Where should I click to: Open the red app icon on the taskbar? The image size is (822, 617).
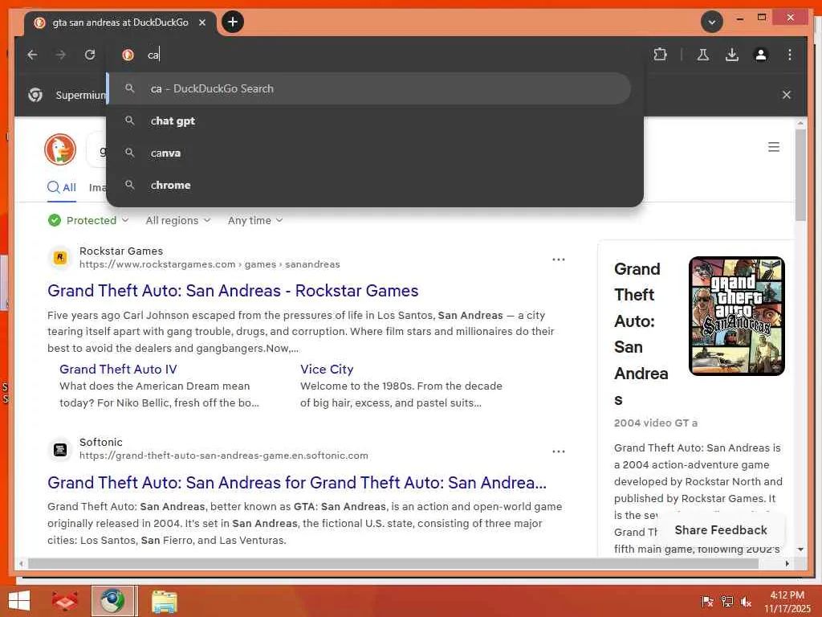[x=64, y=601]
